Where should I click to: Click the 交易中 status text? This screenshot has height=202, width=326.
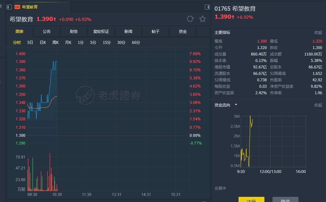click(220, 188)
